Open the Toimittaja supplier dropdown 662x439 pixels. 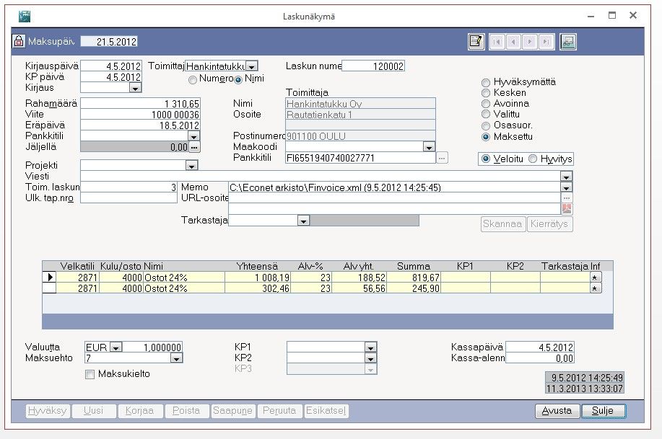(251, 66)
